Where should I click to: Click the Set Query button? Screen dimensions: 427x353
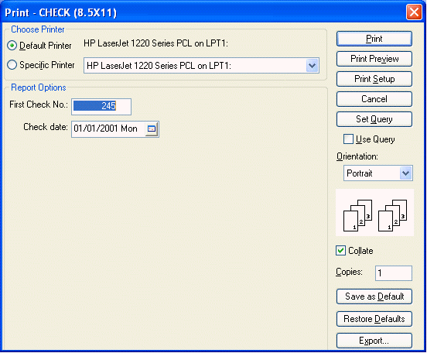(x=374, y=119)
